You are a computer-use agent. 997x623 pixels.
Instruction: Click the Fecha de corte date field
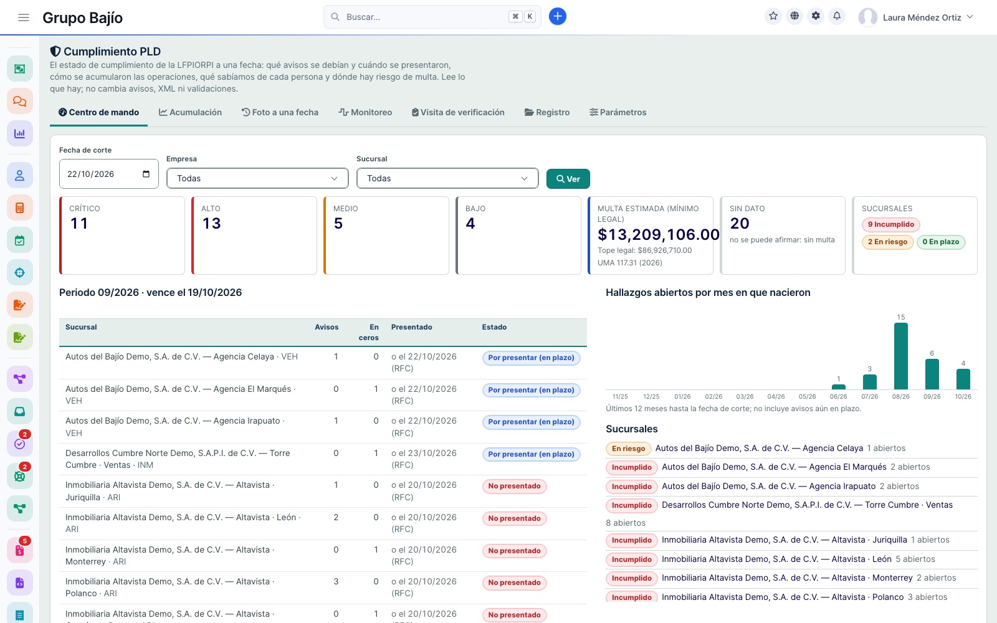[109, 174]
